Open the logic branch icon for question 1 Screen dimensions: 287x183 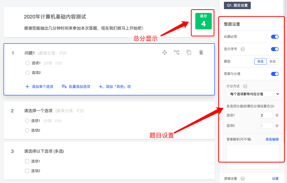coord(177,52)
